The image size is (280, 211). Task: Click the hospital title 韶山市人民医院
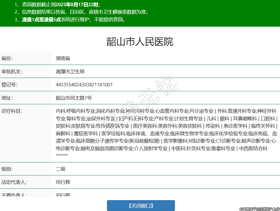click(x=140, y=42)
